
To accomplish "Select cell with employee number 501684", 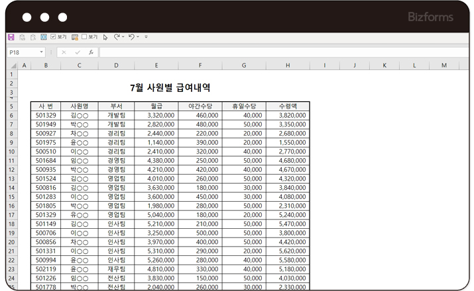I will pyautogui.click(x=46, y=160).
